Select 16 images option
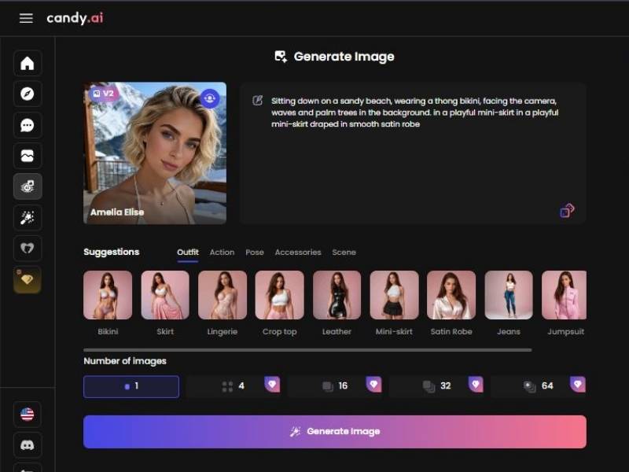The height and width of the screenshot is (472, 629). pyautogui.click(x=342, y=385)
